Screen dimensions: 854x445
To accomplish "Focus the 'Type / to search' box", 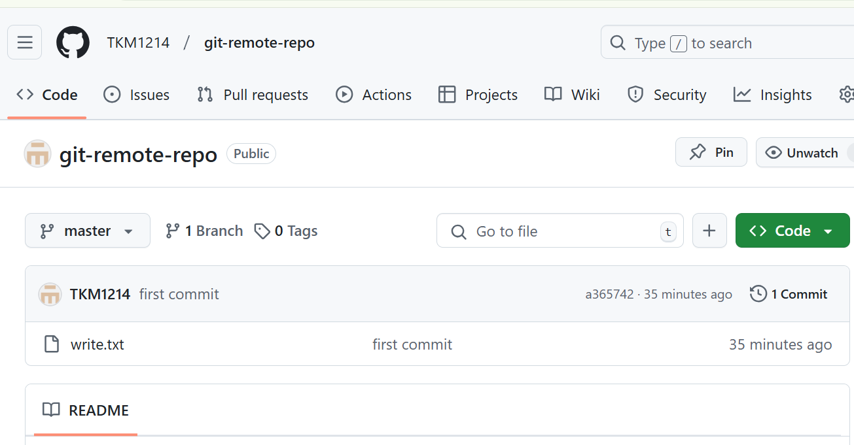I will point(728,43).
